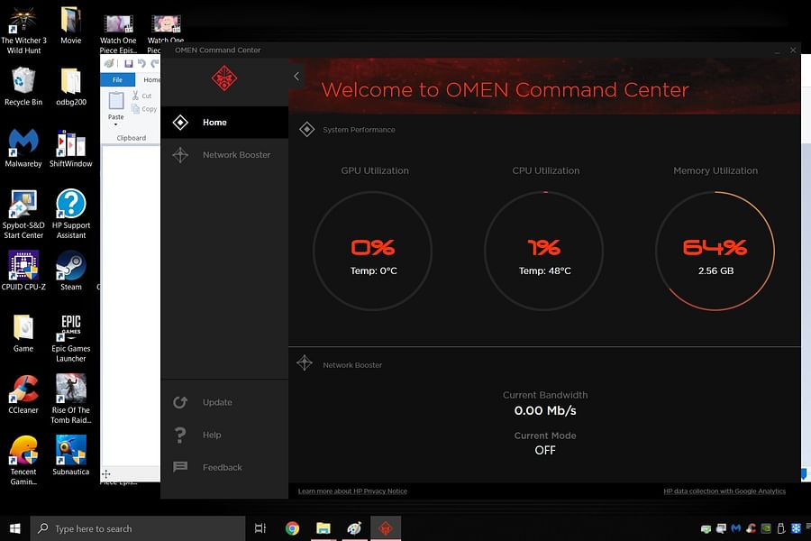Click the System Performance diamond icon
This screenshot has height=541, width=811.
coord(308,129)
